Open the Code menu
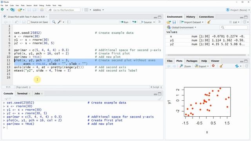251x141 pixels. tap(12, 5)
